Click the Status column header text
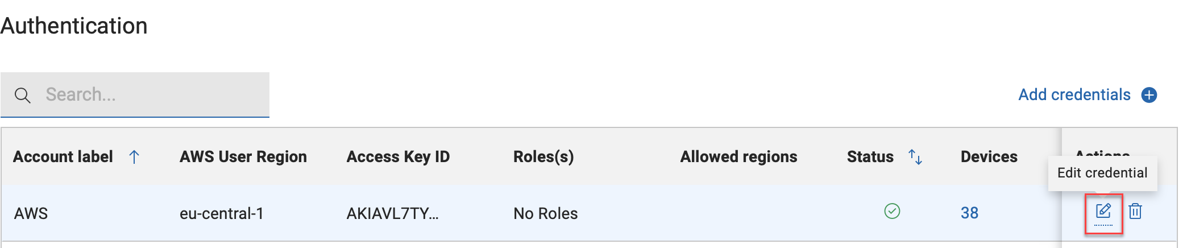The image size is (1187, 248). [870, 157]
